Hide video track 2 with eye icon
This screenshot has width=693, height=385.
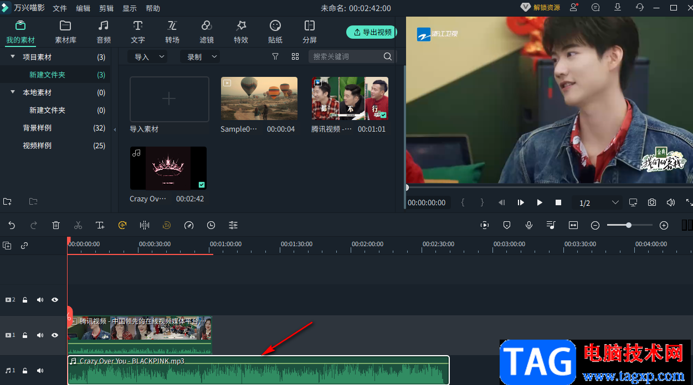55,300
